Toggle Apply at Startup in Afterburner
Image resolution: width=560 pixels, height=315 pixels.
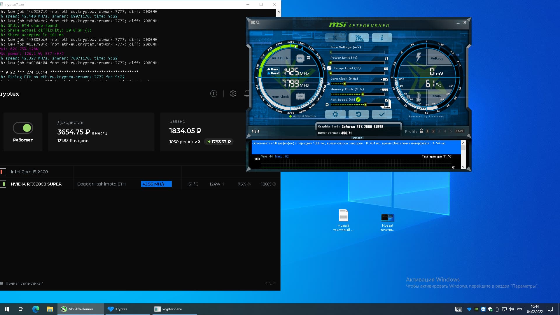click(302, 116)
